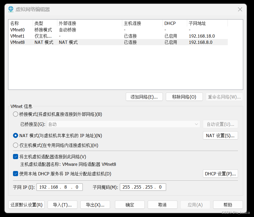Click the 自动桥接 cell of VMnet0
The height and width of the screenshot is (217, 254).
coord(68,30)
